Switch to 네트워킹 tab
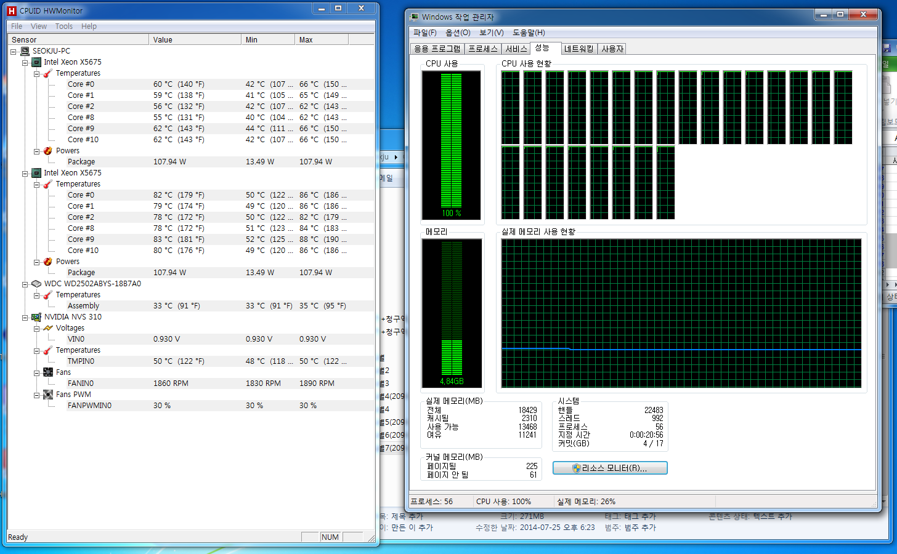This screenshot has width=897, height=554. click(579, 49)
